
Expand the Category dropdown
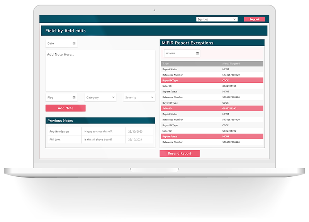pyautogui.click(x=100, y=97)
